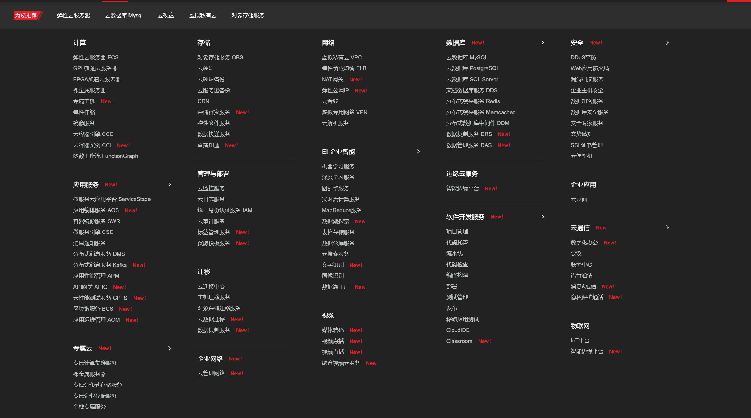Viewport: 751px width, 418px height.
Task: Select 弹性云服务器 in the recommended bar
Action: (73, 15)
